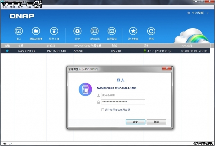Screen dimensions: 215x146
Task: Click the password field in login dialog
Action: (123, 102)
